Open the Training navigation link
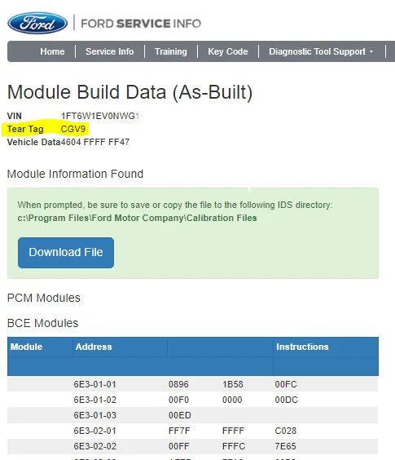The width and height of the screenshot is (395, 460). click(171, 51)
